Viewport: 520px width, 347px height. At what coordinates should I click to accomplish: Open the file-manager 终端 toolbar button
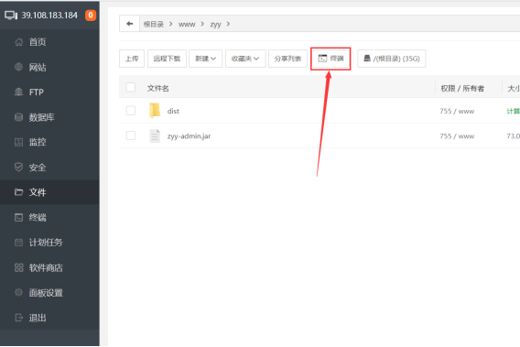pos(330,59)
